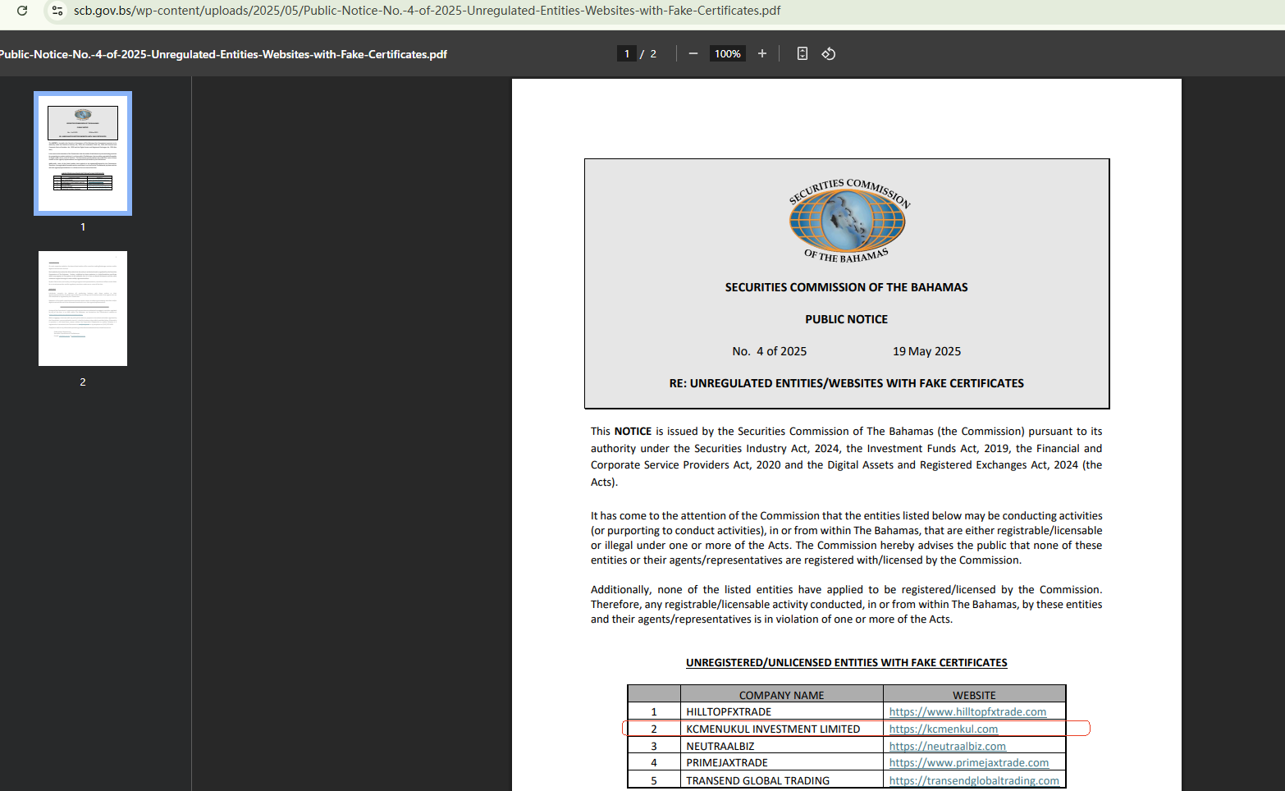Click the PDF file name title in the toolbar

[x=223, y=54]
